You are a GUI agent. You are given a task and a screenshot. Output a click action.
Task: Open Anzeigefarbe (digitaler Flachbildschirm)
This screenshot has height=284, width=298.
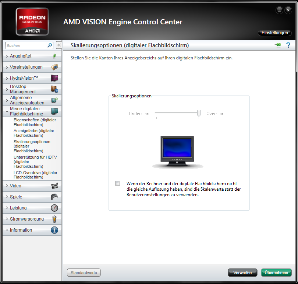tap(34, 133)
